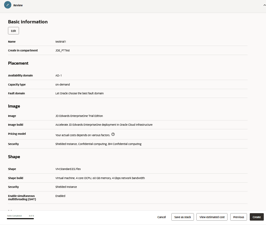The width and height of the screenshot is (266, 225).
Task: Collapse the Review section with the chevron
Action: 264,5
